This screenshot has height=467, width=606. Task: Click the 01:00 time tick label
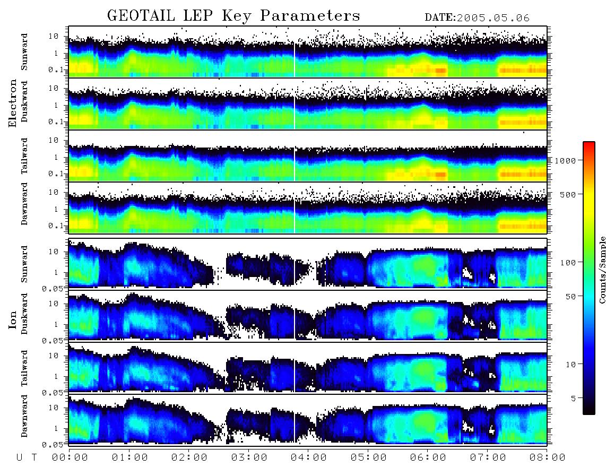point(130,457)
